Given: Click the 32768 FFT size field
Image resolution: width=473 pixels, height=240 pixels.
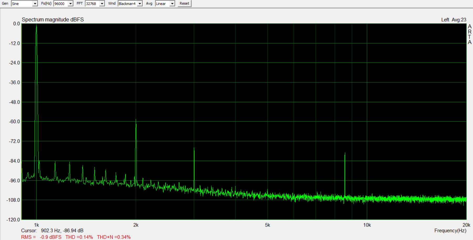Looking at the screenshot, I should pyautogui.click(x=92, y=4).
